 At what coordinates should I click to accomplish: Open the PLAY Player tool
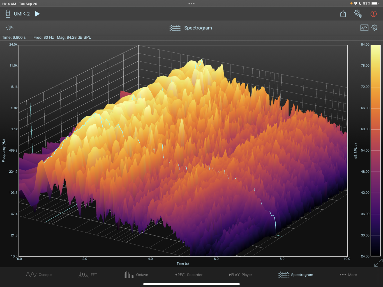coord(240,275)
